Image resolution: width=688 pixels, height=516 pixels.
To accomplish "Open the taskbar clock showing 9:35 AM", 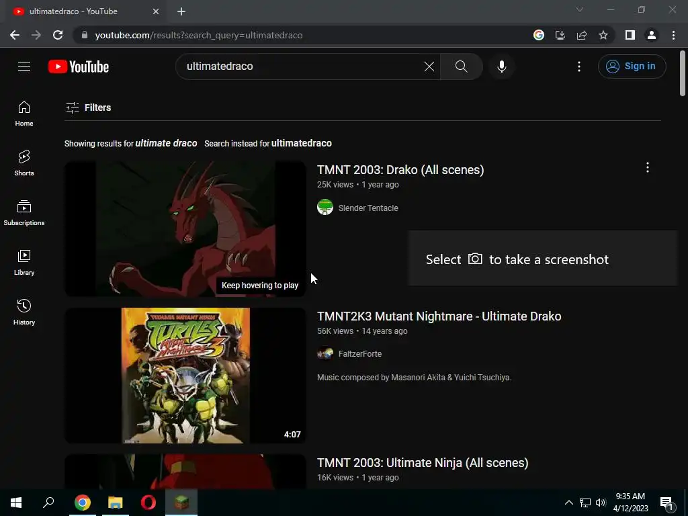I will click(x=630, y=503).
